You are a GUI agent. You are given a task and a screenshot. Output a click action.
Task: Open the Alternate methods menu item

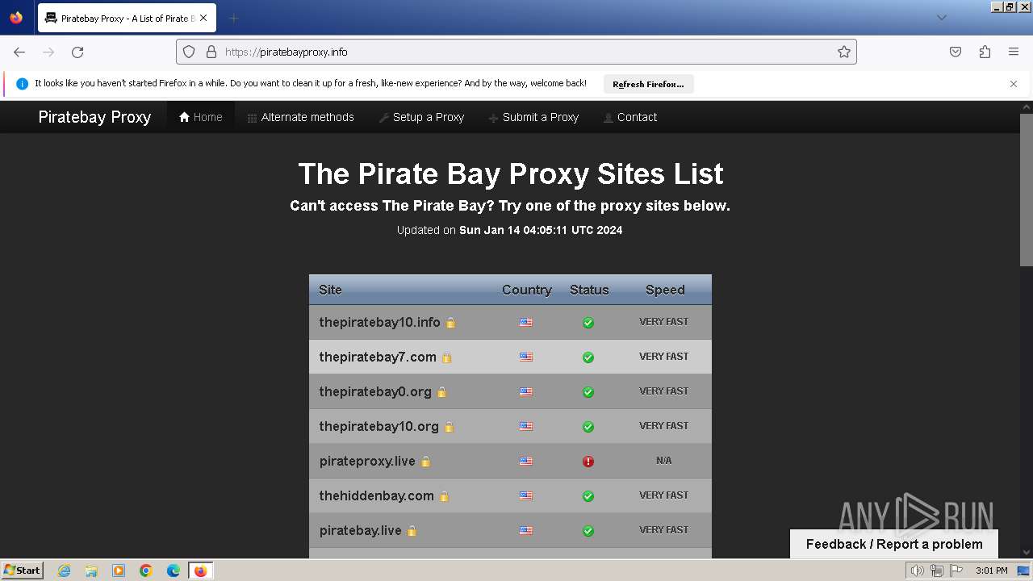[300, 117]
